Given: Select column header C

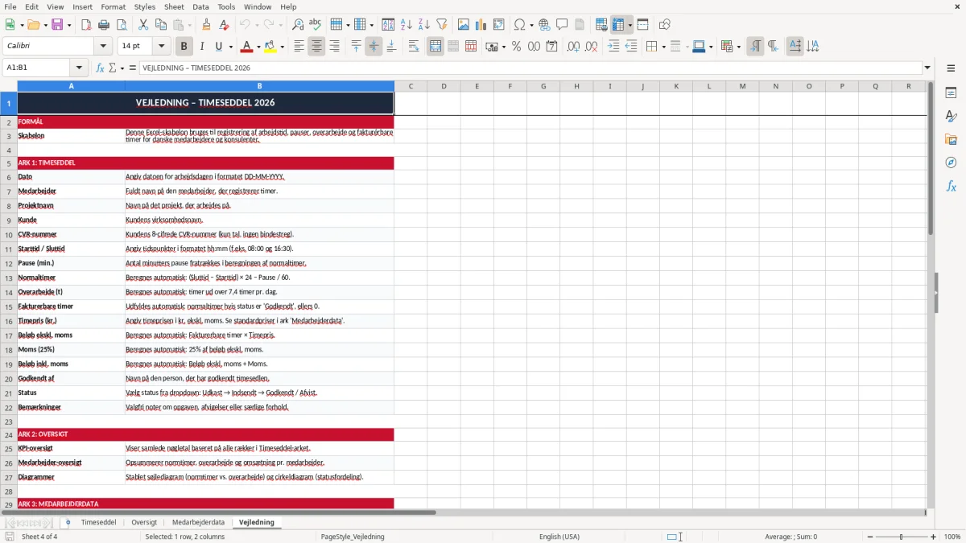Looking at the screenshot, I should tap(411, 86).
